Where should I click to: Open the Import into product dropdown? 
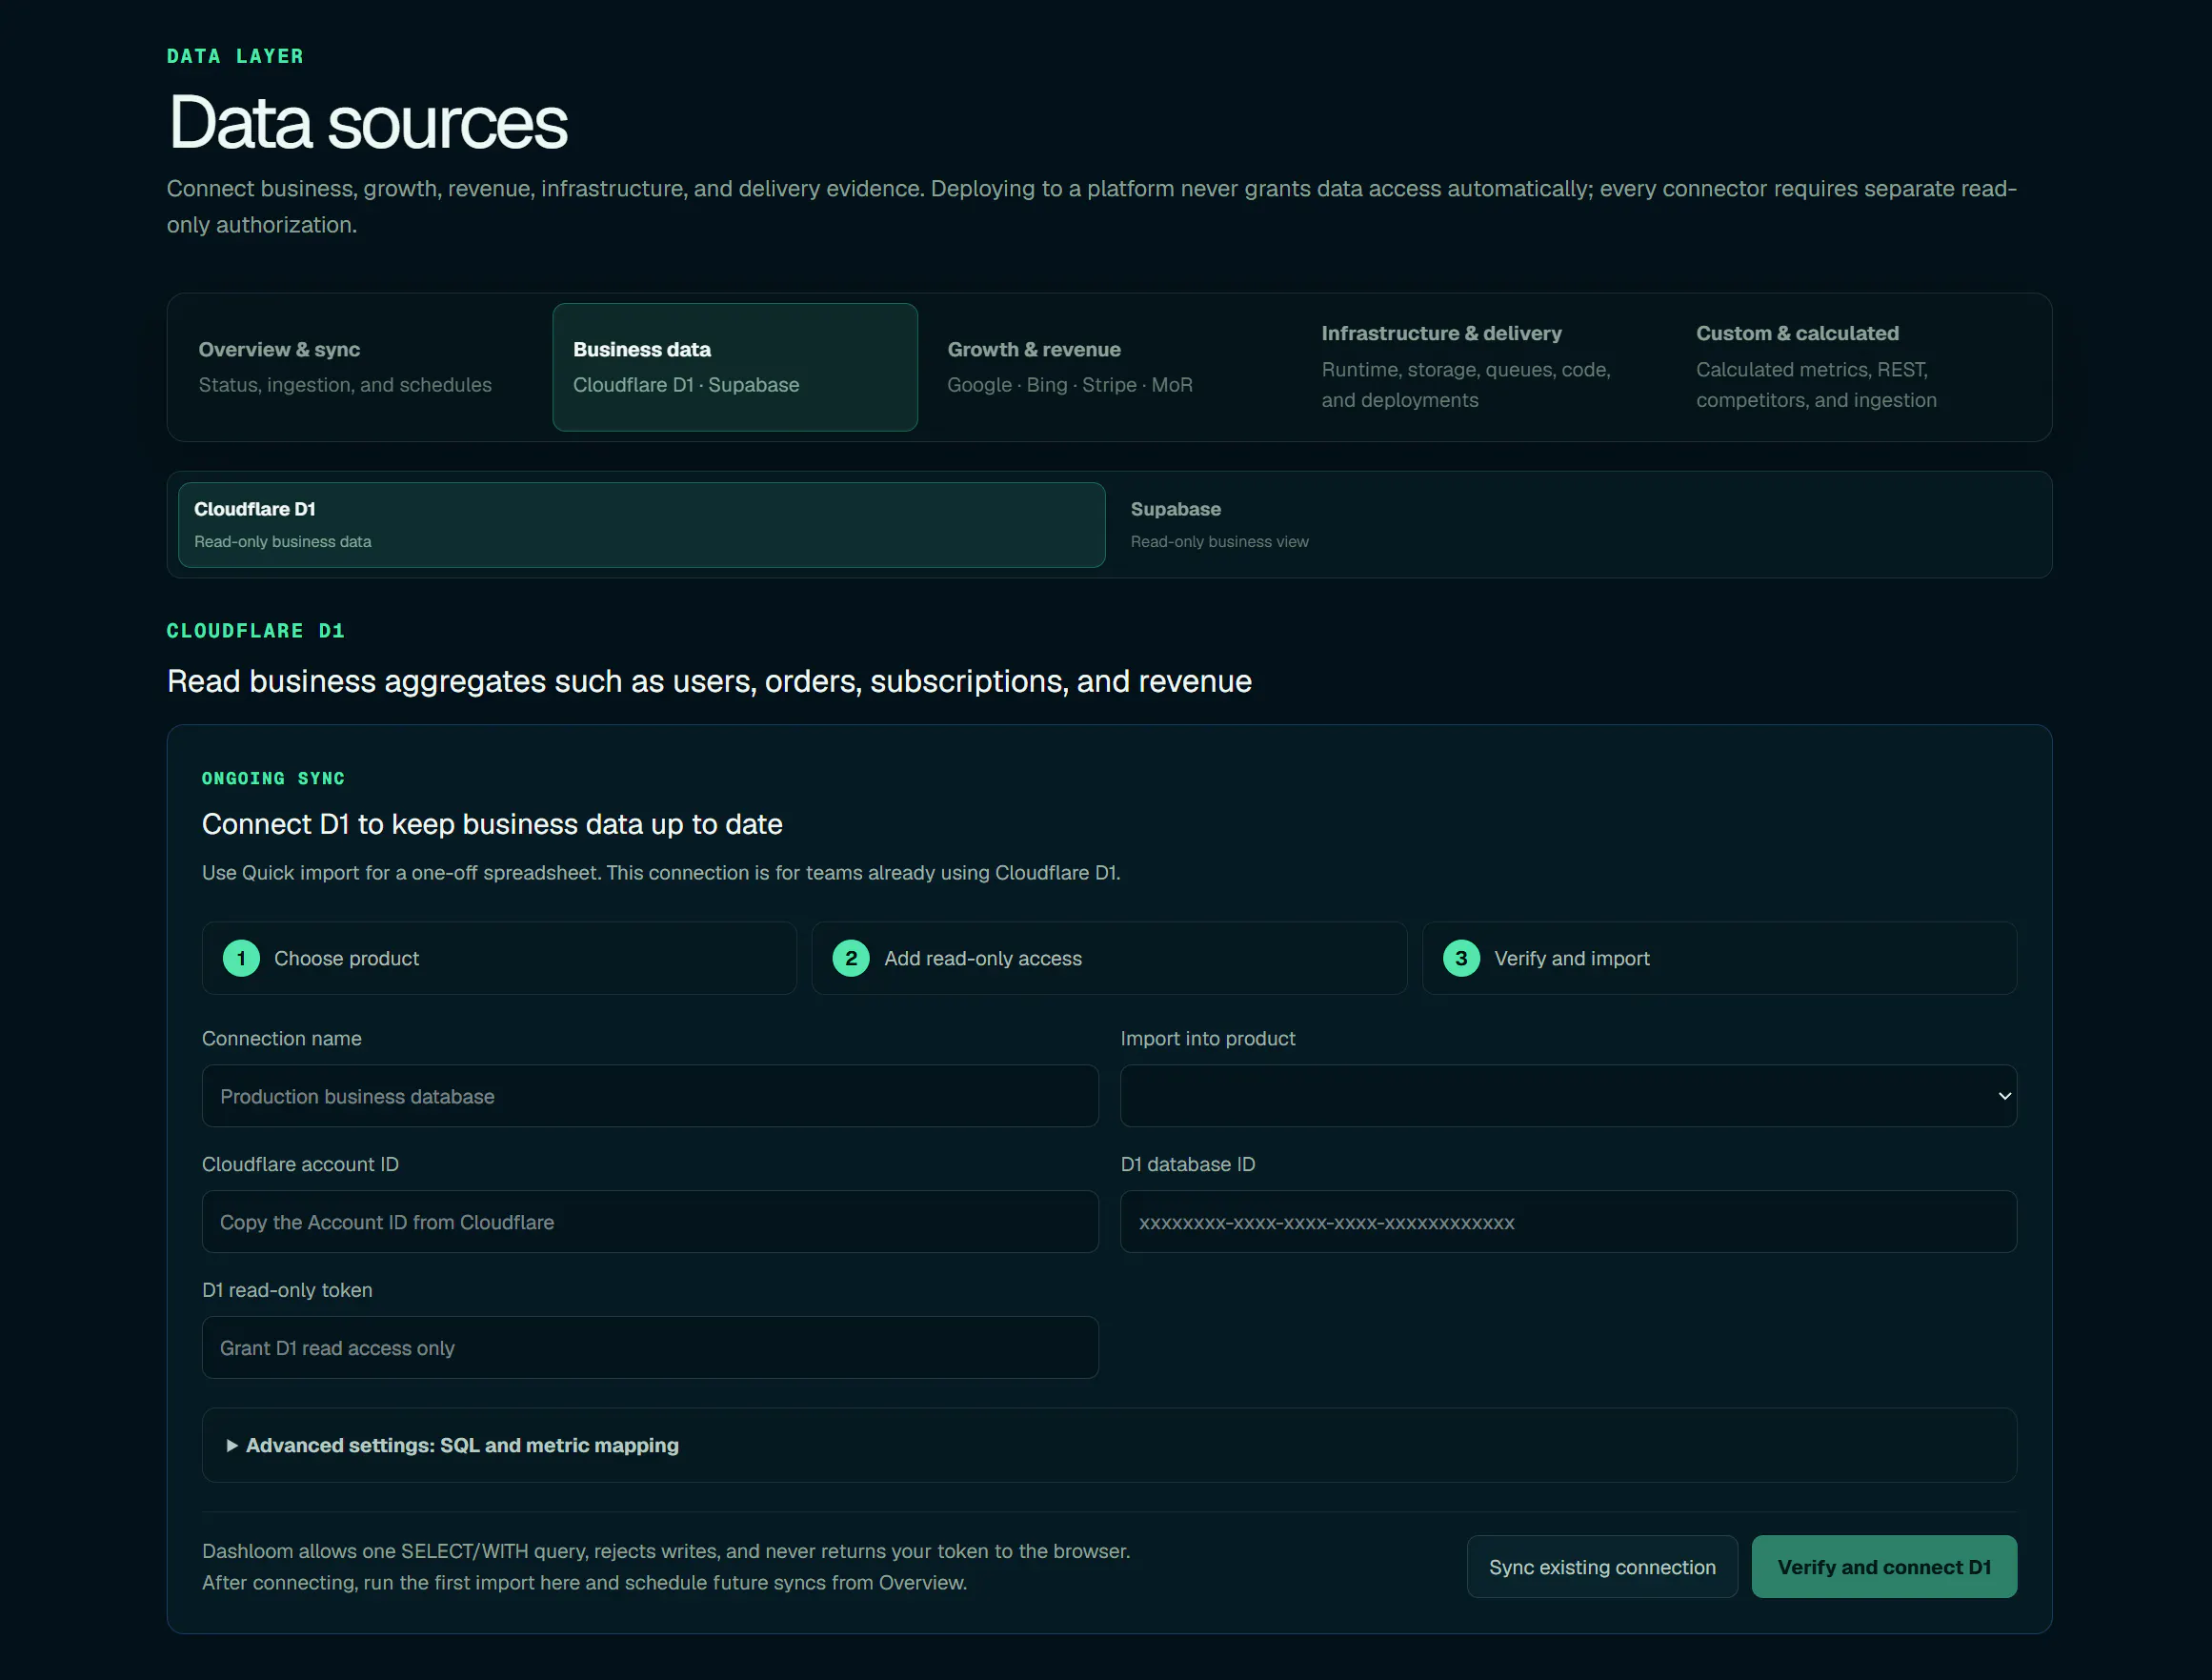(x=1568, y=1097)
